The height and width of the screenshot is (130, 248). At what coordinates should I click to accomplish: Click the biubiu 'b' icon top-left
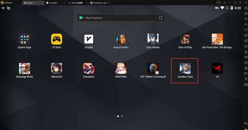[9, 8]
